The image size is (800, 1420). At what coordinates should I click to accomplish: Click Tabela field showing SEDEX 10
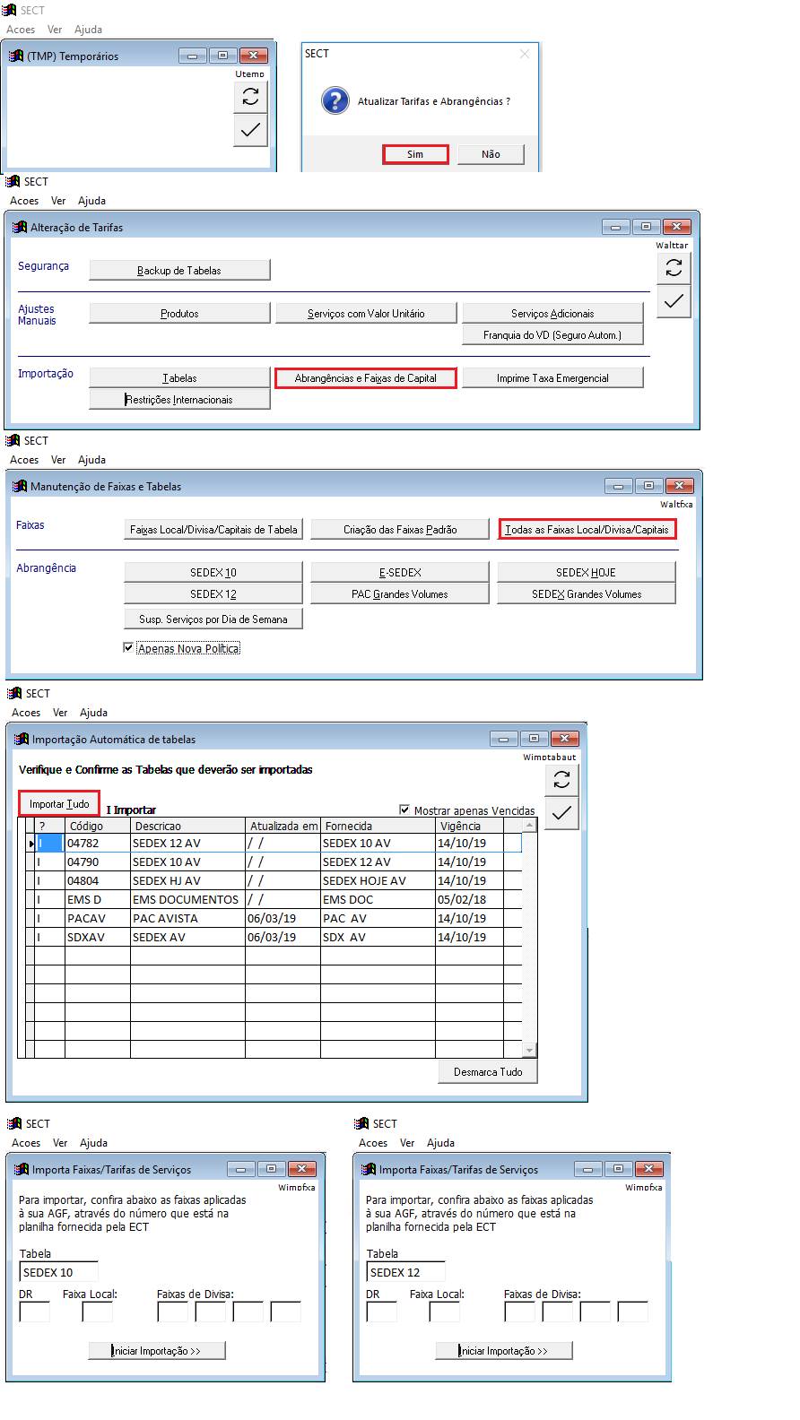coord(58,1272)
